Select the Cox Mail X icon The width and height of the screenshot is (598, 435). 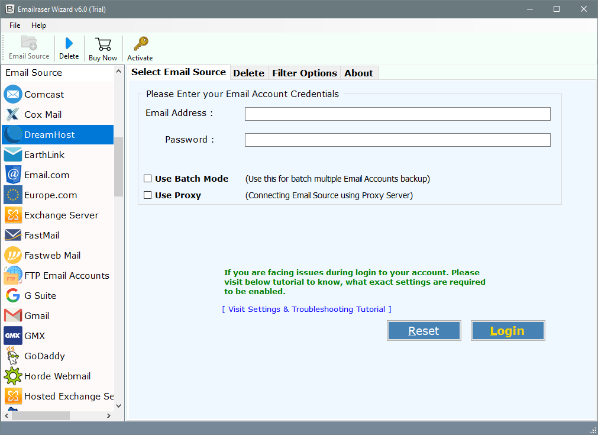(13, 114)
